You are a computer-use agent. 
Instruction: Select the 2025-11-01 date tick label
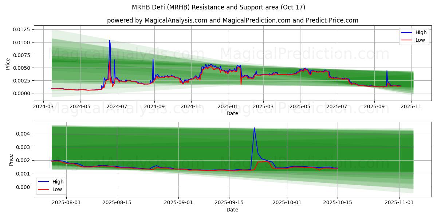coord(399,203)
